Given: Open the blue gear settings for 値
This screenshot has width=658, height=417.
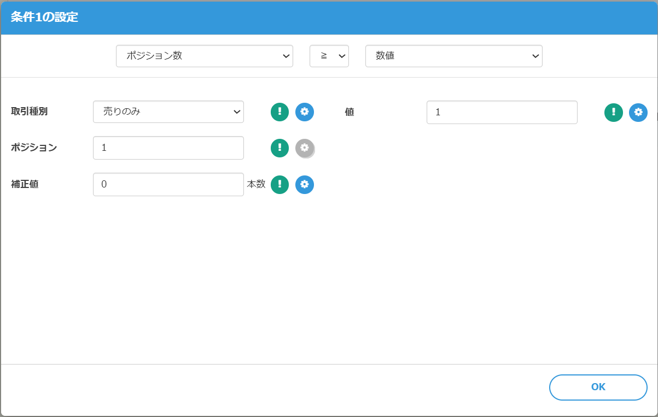Looking at the screenshot, I should (x=638, y=112).
